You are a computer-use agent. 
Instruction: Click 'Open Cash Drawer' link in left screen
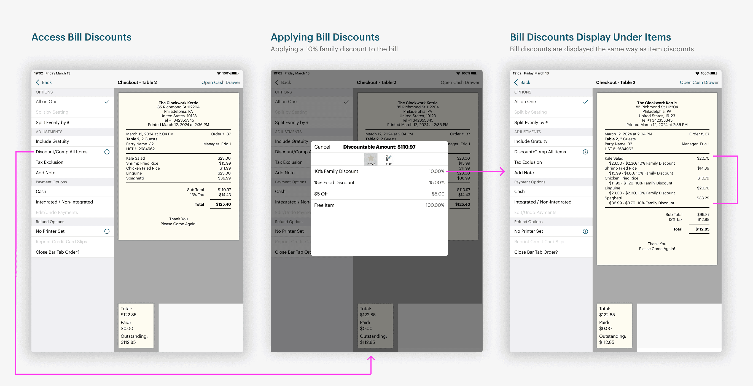221,82
